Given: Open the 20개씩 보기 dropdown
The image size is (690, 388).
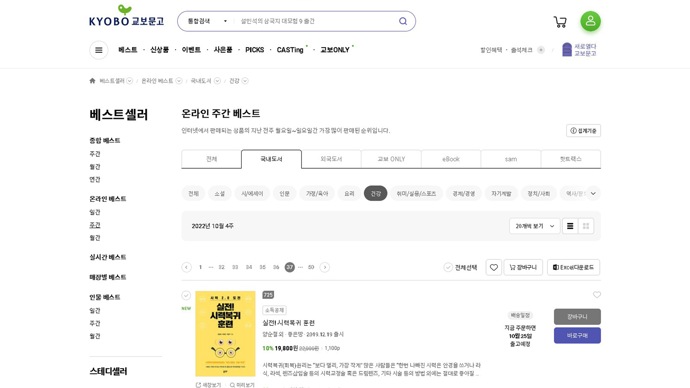Looking at the screenshot, I should click(534, 226).
